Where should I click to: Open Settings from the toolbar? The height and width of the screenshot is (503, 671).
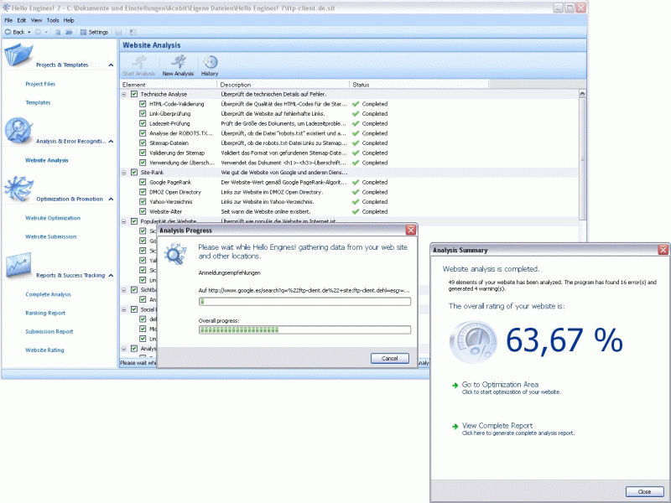click(x=94, y=32)
